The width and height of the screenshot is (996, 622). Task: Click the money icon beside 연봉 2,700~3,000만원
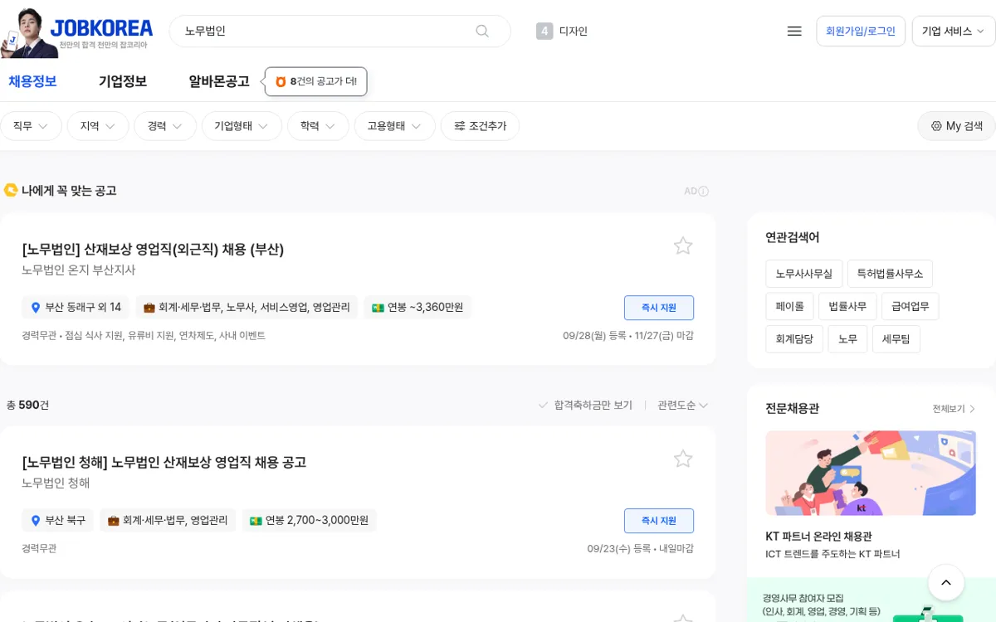coord(256,521)
